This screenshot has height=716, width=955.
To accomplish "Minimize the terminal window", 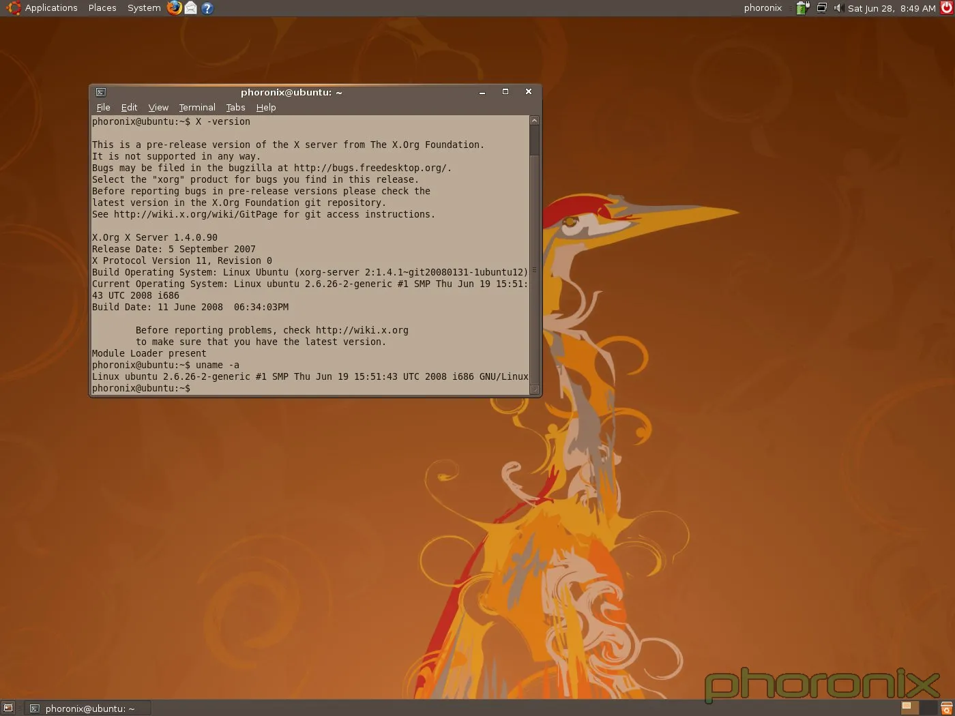I will (482, 92).
